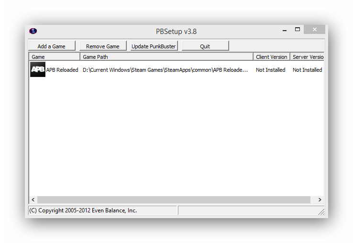Sort by the Client Version column header

272,57
